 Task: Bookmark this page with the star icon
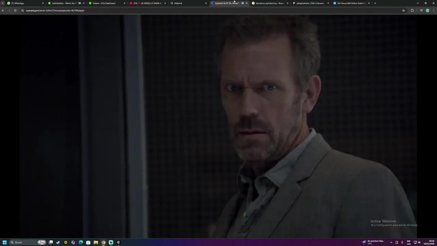(404, 11)
